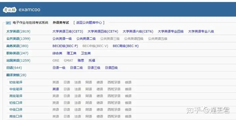The width and height of the screenshot is (236, 120).
Task: Open 出国英语(1259) category
Action: pos(18,60)
